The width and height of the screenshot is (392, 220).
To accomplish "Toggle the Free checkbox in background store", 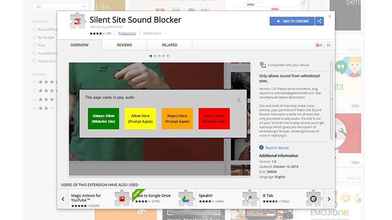I will coord(34,45).
